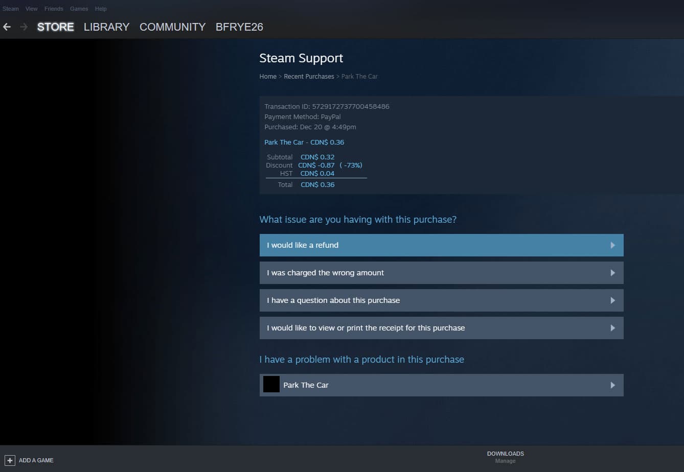Open the View menu
Image resolution: width=684 pixels, height=472 pixels.
32,9
